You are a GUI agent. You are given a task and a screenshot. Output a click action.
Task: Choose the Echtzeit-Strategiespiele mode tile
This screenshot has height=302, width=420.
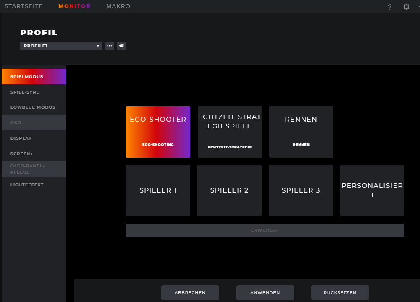coord(230,132)
